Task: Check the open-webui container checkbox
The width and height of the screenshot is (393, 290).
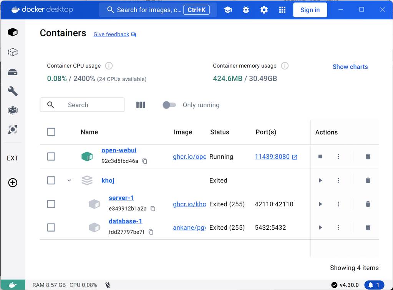Action: tap(51, 157)
